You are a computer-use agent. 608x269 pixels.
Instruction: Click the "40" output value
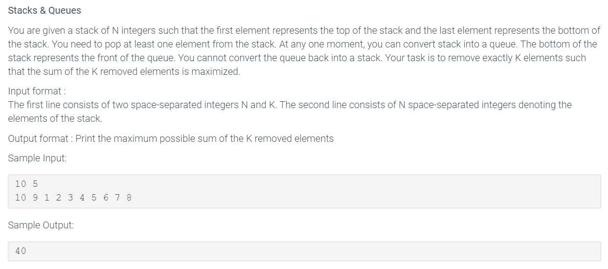pos(21,251)
